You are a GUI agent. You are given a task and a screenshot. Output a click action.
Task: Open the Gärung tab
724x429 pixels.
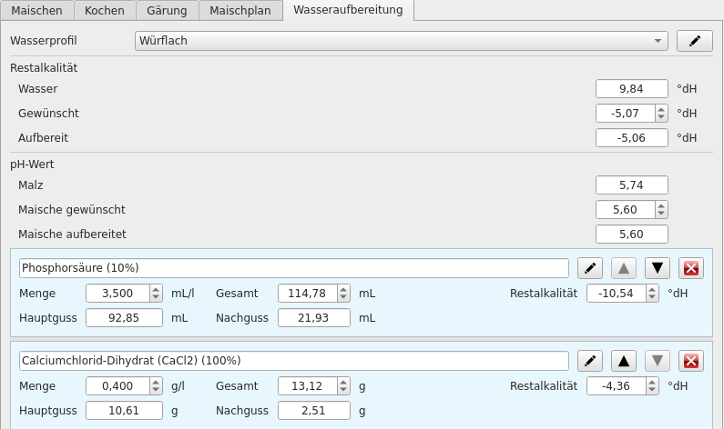pyautogui.click(x=167, y=11)
